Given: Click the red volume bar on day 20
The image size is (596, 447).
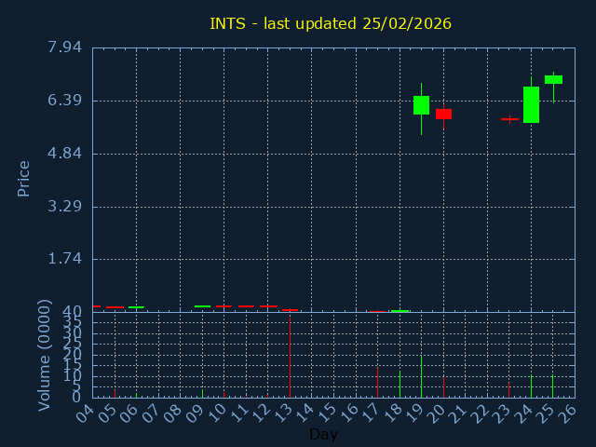Looking at the screenshot, I should click(443, 387).
